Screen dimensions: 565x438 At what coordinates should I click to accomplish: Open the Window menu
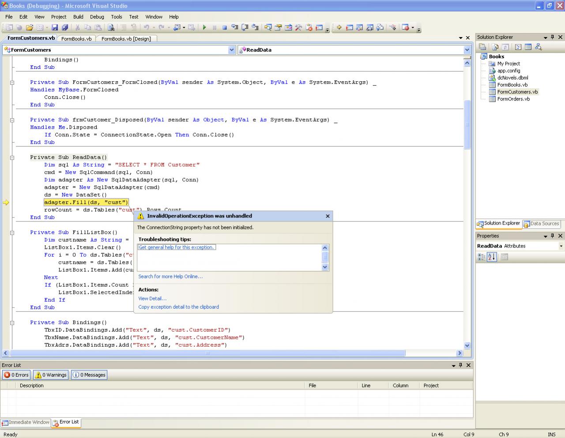point(154,17)
